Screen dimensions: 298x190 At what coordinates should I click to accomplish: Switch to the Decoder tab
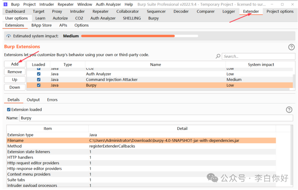click(181, 11)
